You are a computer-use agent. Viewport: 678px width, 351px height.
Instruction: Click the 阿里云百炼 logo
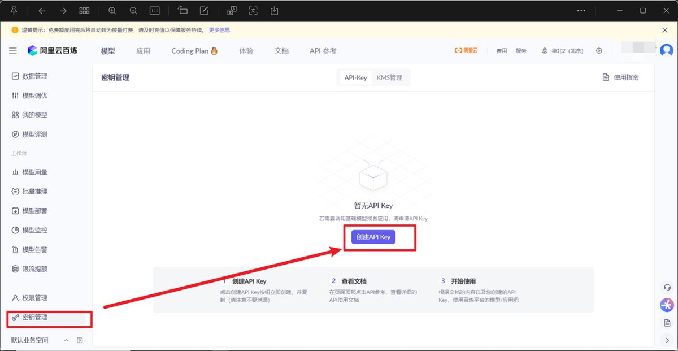coord(53,50)
